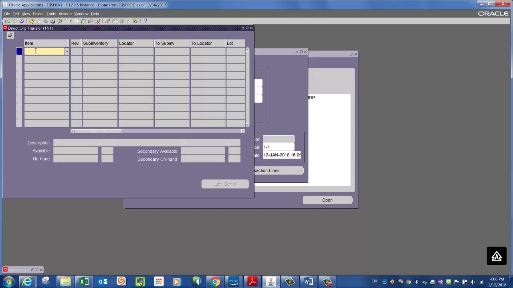Open the Actions menu
513x288 pixels.
click(65, 14)
